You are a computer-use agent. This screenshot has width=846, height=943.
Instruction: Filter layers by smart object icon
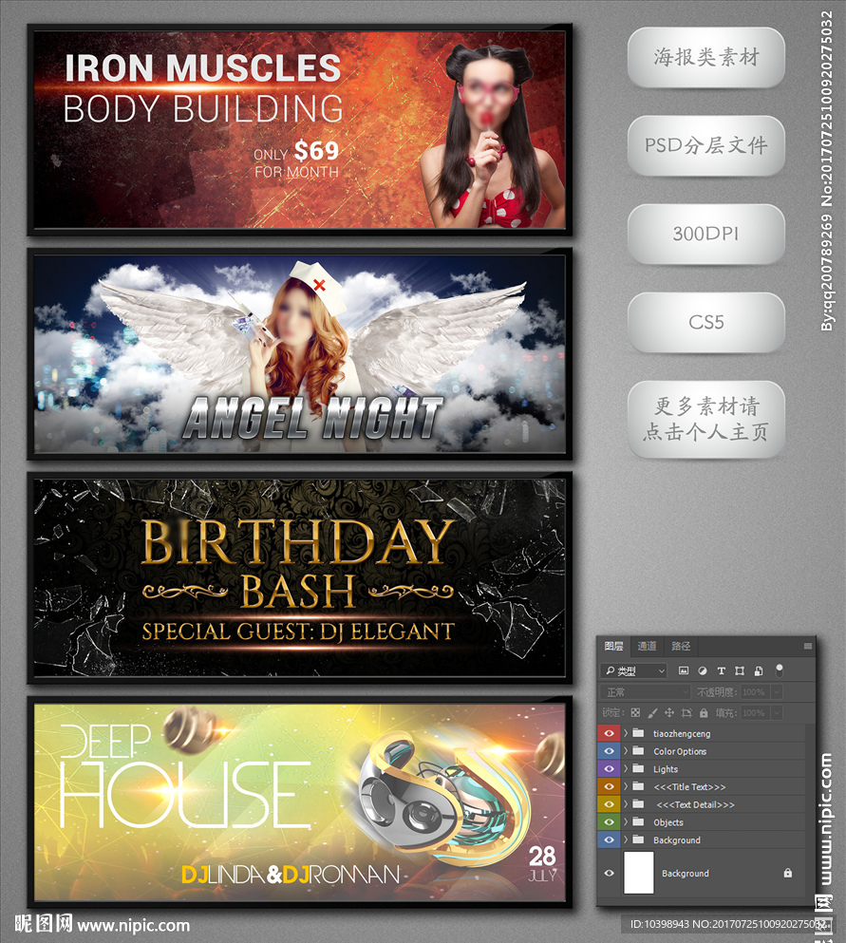coord(759,670)
